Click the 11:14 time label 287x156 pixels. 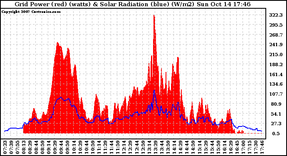coord(99,147)
